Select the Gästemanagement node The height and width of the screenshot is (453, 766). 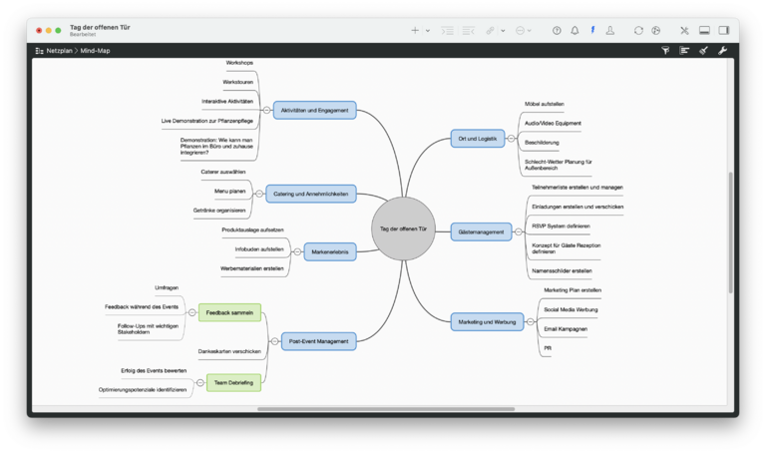[481, 232]
